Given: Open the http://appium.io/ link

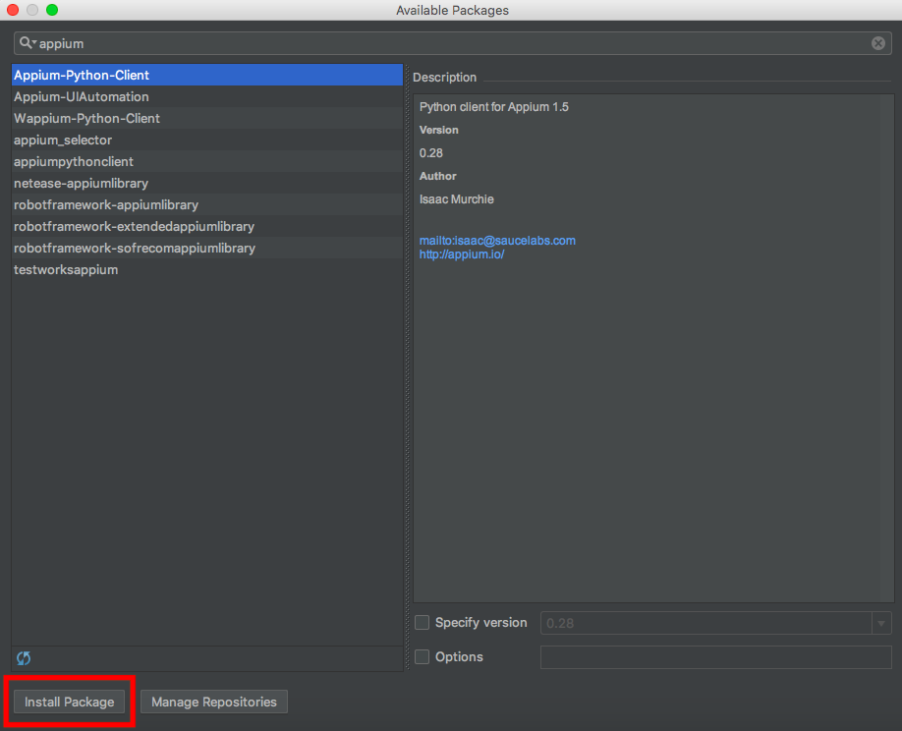Looking at the screenshot, I should 462,253.
